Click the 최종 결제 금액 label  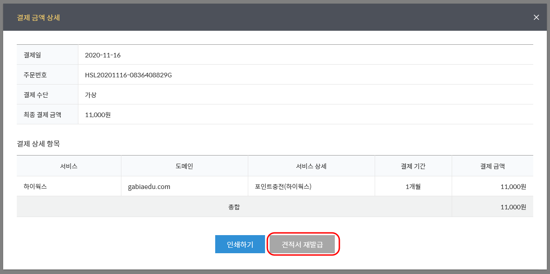click(42, 115)
